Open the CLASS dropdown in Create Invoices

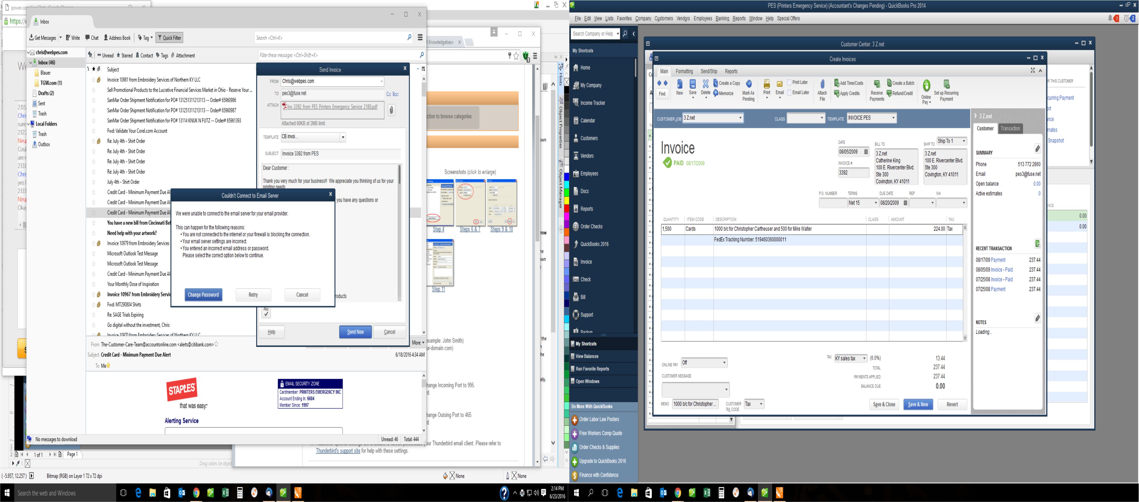[821, 118]
